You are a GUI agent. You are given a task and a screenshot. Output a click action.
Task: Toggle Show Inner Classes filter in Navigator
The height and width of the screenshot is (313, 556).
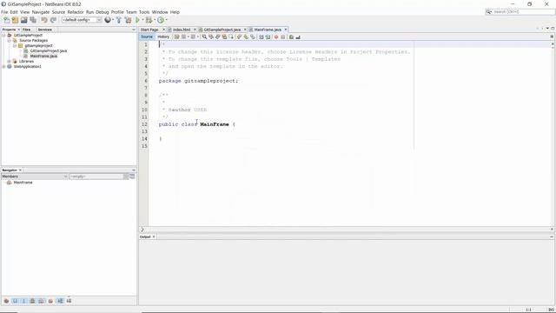point(41,301)
